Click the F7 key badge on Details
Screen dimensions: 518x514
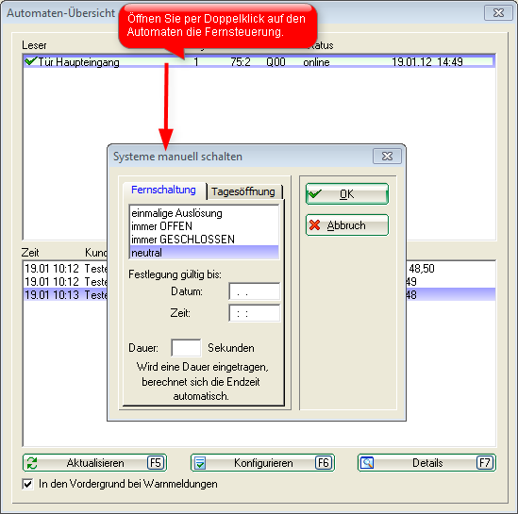click(485, 463)
